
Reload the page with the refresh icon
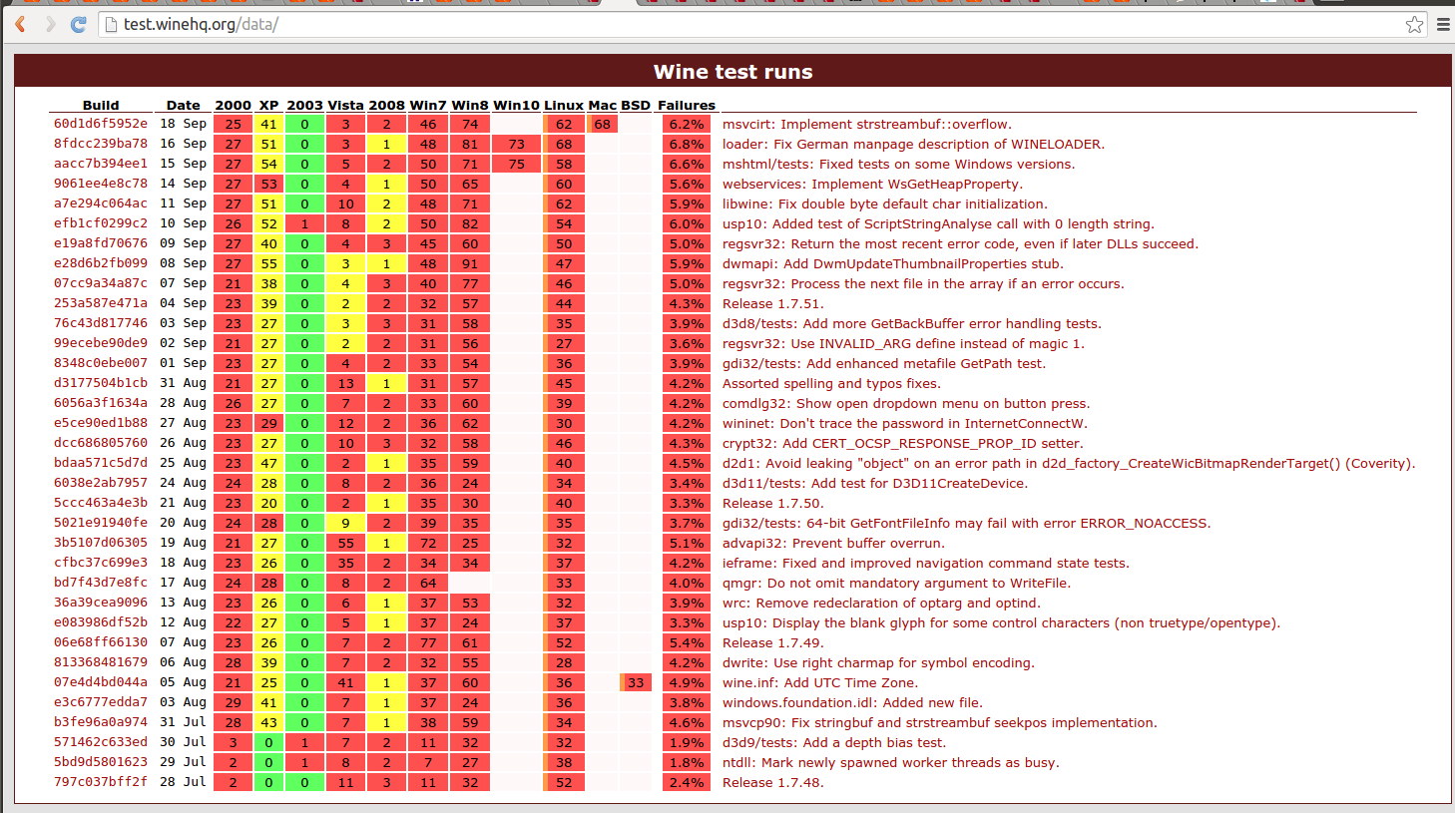(79, 24)
